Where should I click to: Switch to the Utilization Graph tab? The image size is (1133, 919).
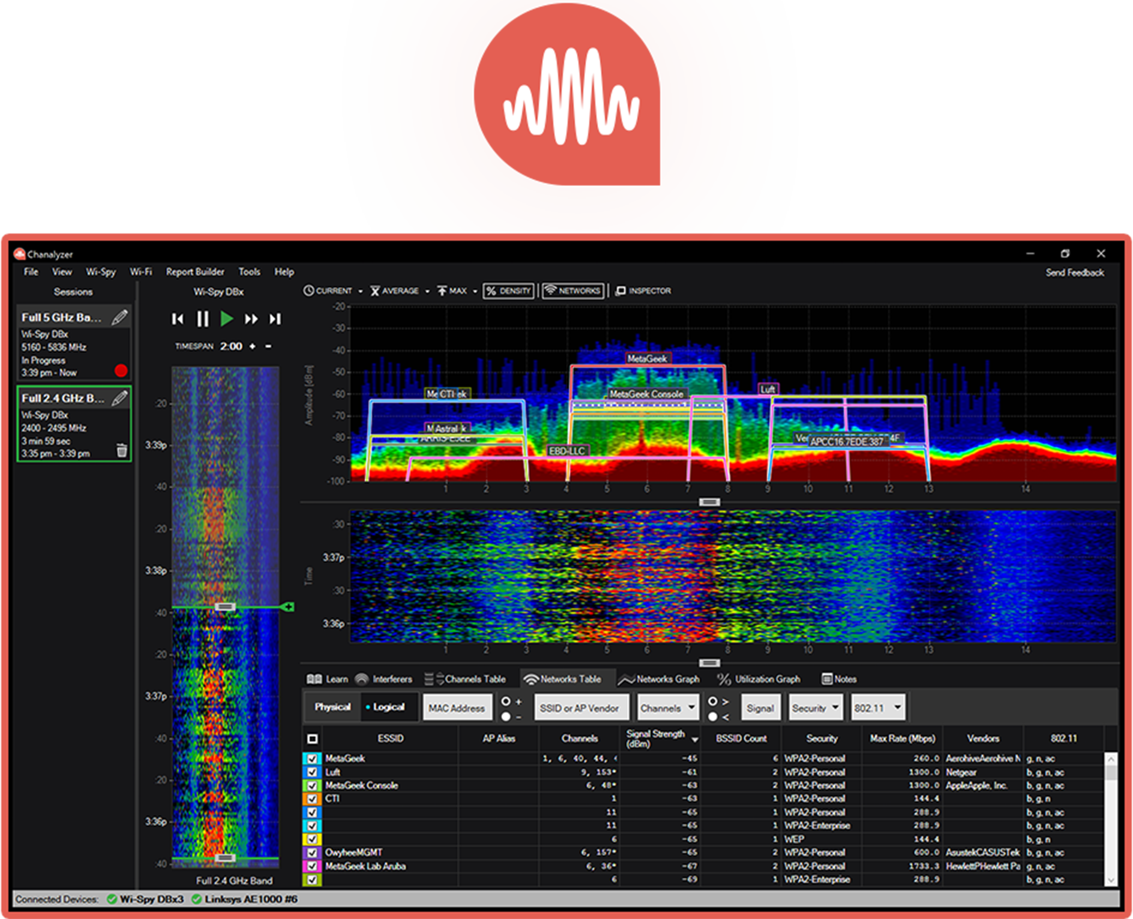(x=760, y=679)
